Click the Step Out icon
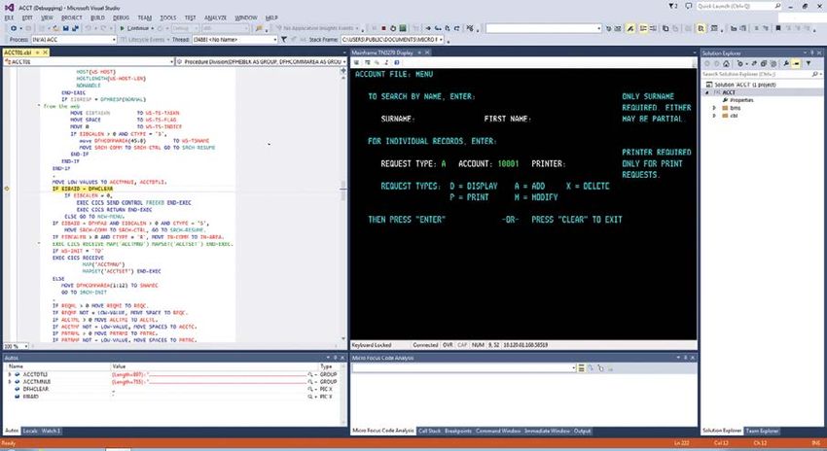The width and height of the screenshot is (827, 451). [456, 28]
